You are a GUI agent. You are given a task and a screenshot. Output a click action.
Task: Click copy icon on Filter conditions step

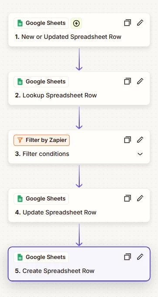(x=128, y=140)
